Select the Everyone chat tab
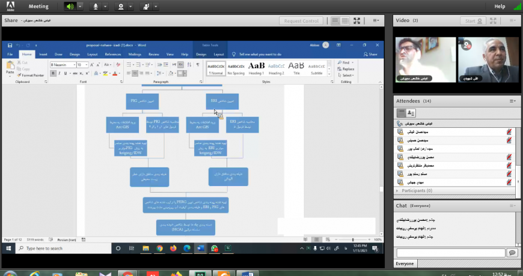The height and width of the screenshot is (276, 523). tap(405, 263)
